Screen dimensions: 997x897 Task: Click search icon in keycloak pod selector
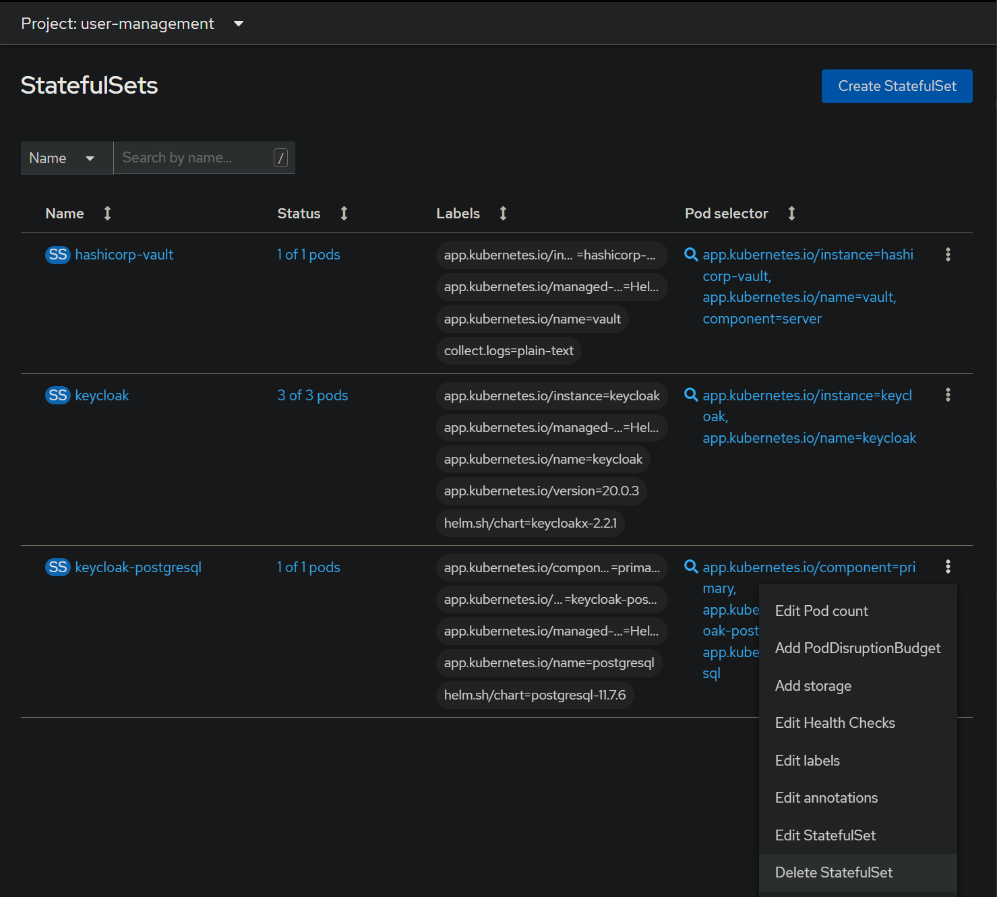click(691, 394)
